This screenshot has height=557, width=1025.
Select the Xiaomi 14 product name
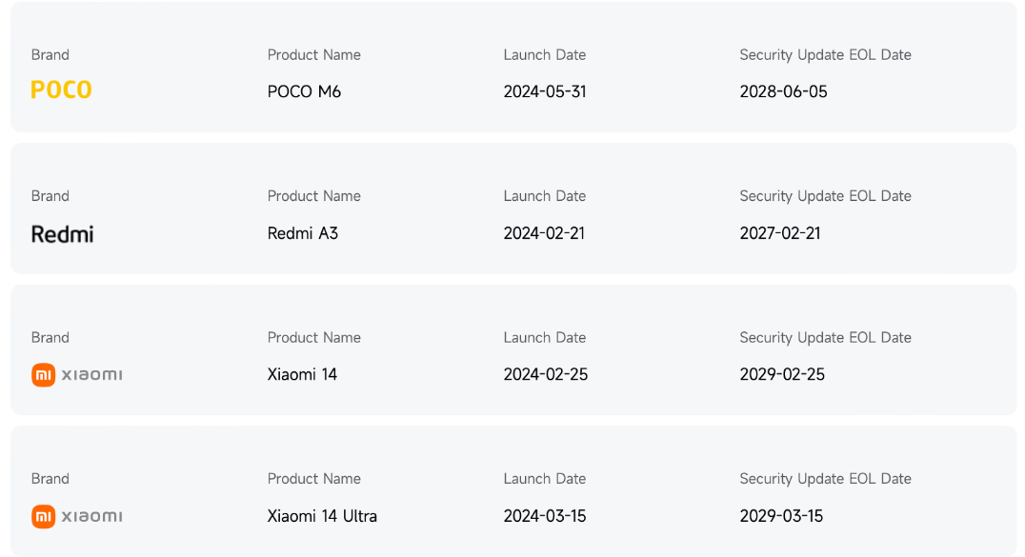tap(302, 374)
